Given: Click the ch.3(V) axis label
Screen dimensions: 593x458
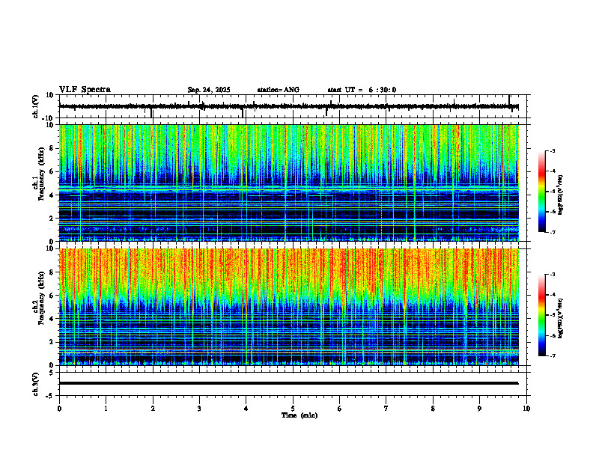Looking at the screenshot, I should point(36,384).
